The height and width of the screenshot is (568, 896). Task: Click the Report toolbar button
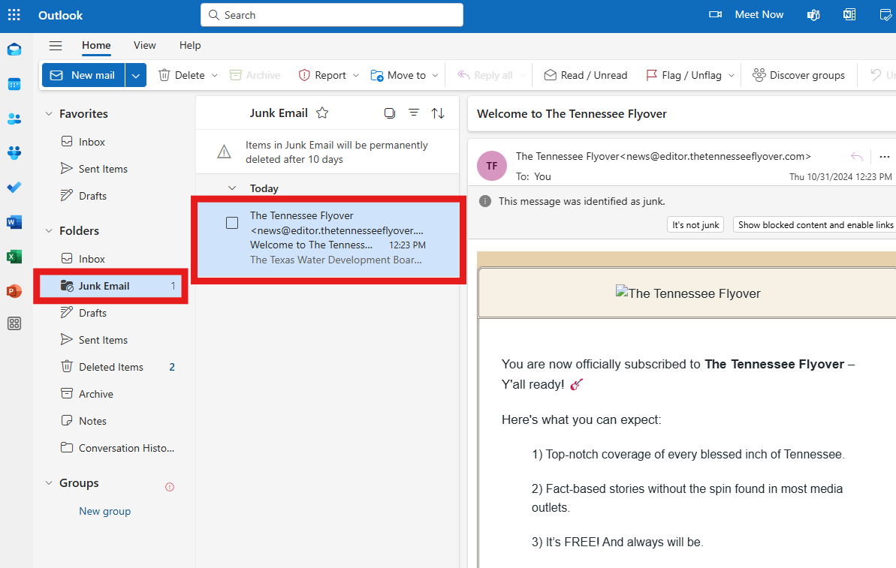click(322, 75)
